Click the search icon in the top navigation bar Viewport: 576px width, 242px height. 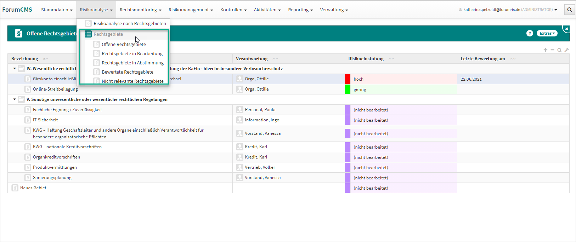pos(570,10)
